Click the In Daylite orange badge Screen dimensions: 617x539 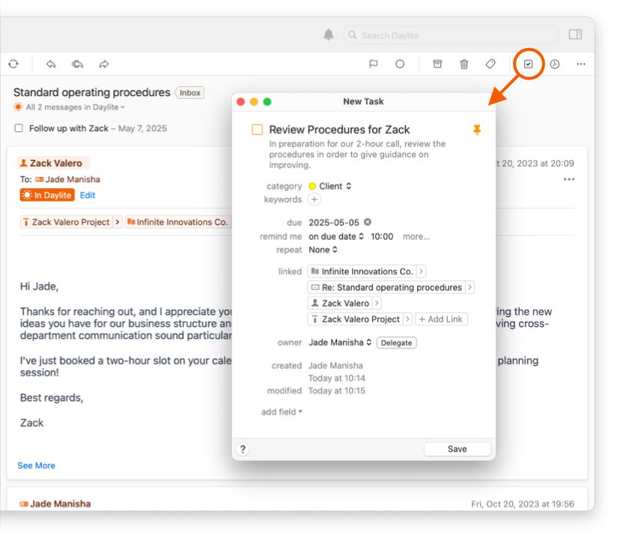(47, 195)
